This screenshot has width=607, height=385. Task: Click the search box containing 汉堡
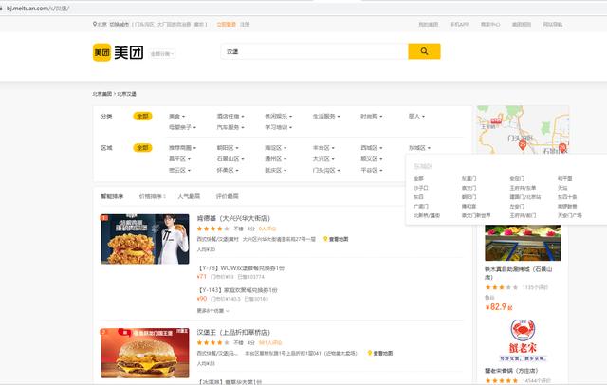tap(314, 51)
